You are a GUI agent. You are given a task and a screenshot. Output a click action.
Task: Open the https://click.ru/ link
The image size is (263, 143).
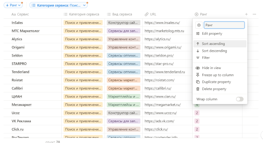pos(156,129)
